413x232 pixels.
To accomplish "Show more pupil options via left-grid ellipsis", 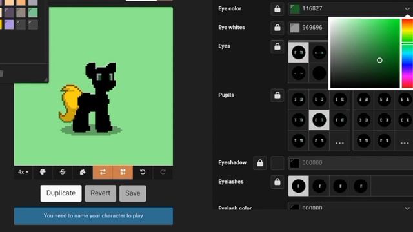I will coord(339,142).
